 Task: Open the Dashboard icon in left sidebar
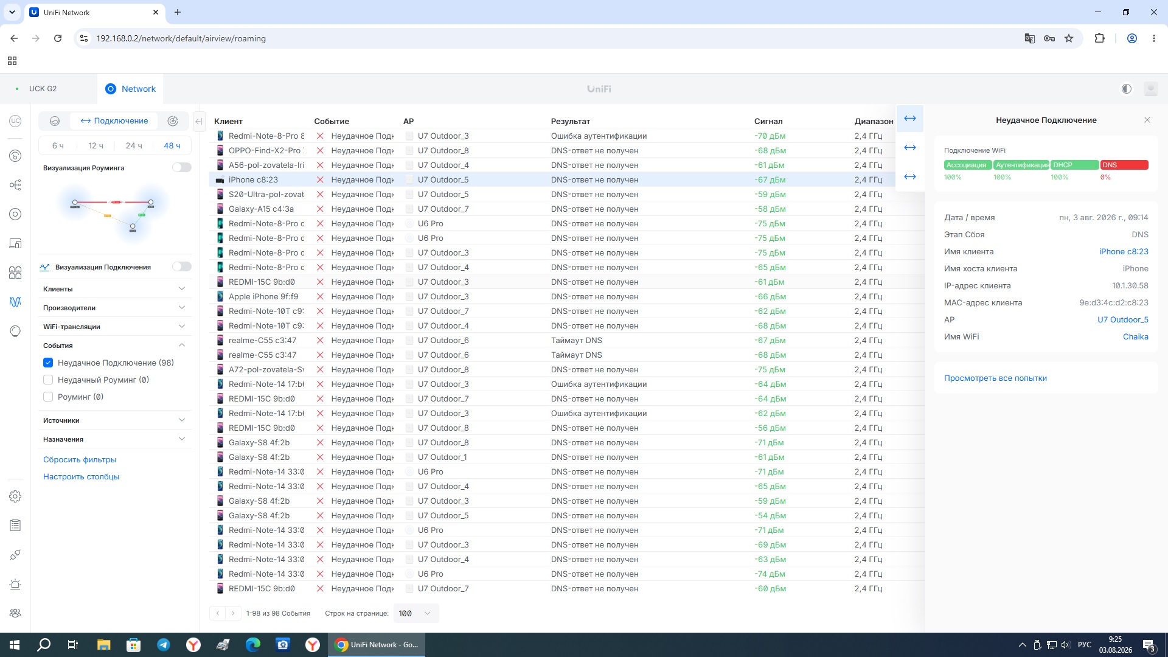[15, 156]
